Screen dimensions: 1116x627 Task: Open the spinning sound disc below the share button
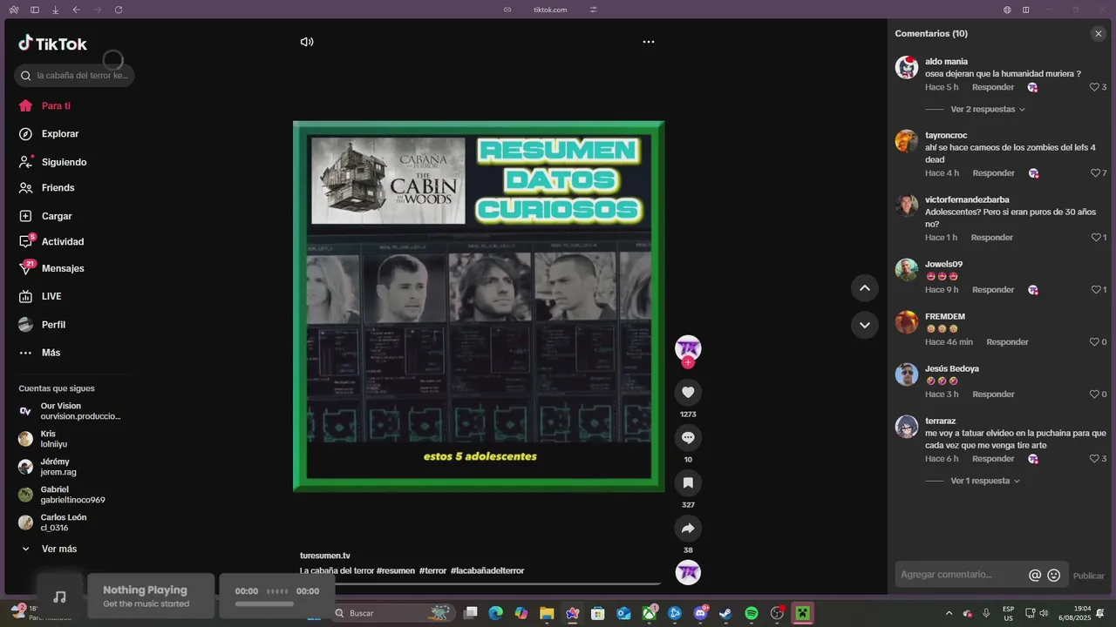pyautogui.click(x=688, y=572)
